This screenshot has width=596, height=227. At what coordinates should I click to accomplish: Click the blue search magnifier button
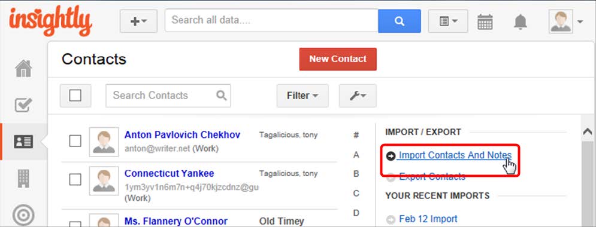coord(400,21)
